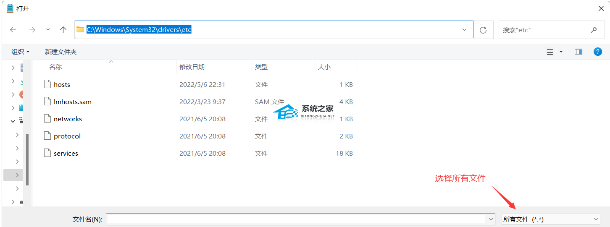Click the services file icon
Screen dimensions: 610x227
tap(47, 153)
